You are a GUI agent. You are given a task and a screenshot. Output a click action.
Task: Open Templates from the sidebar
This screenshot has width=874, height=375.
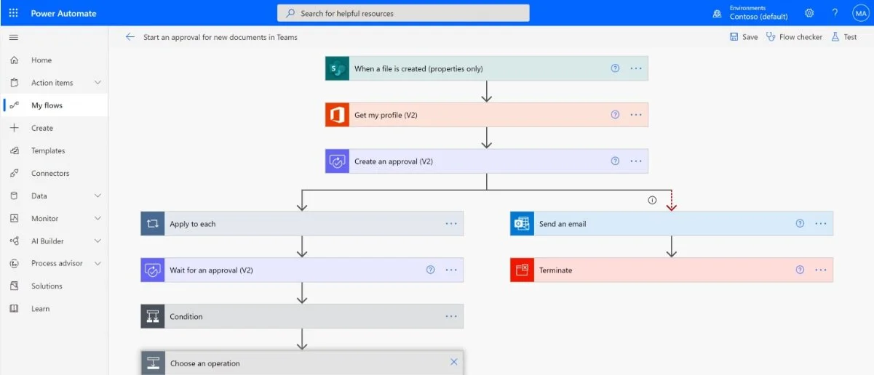pos(55,150)
